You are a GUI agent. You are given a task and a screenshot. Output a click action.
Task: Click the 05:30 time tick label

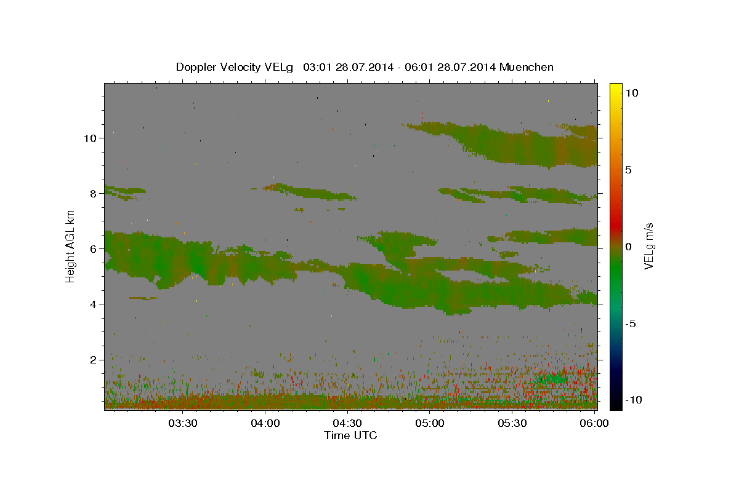pyautogui.click(x=512, y=423)
